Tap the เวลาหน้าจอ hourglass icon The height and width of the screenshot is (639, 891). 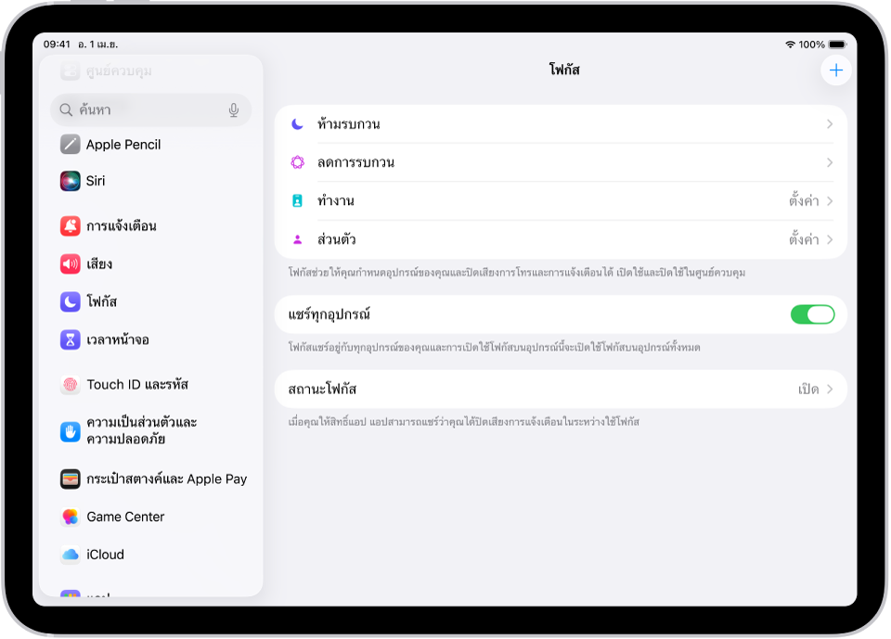point(71,339)
